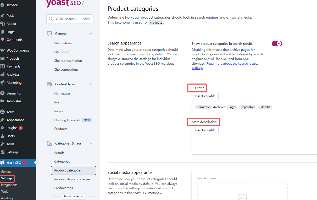Open the Jetpack sidebar icon
317x200 pixels.
tap(3, 5)
